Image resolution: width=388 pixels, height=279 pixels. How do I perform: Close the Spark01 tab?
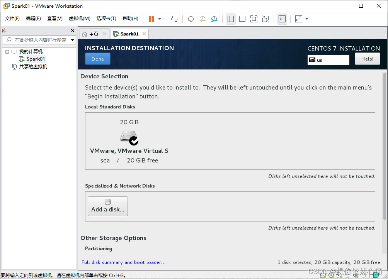click(x=144, y=34)
